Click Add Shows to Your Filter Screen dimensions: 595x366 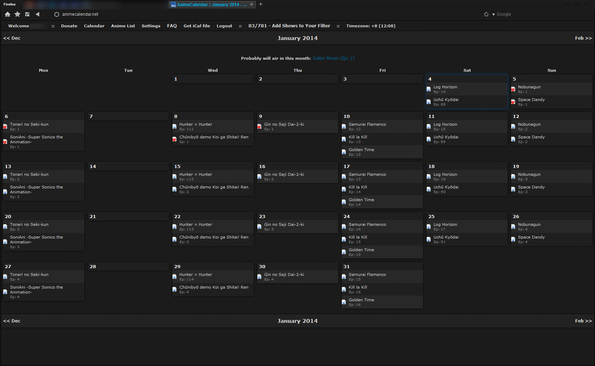(289, 26)
